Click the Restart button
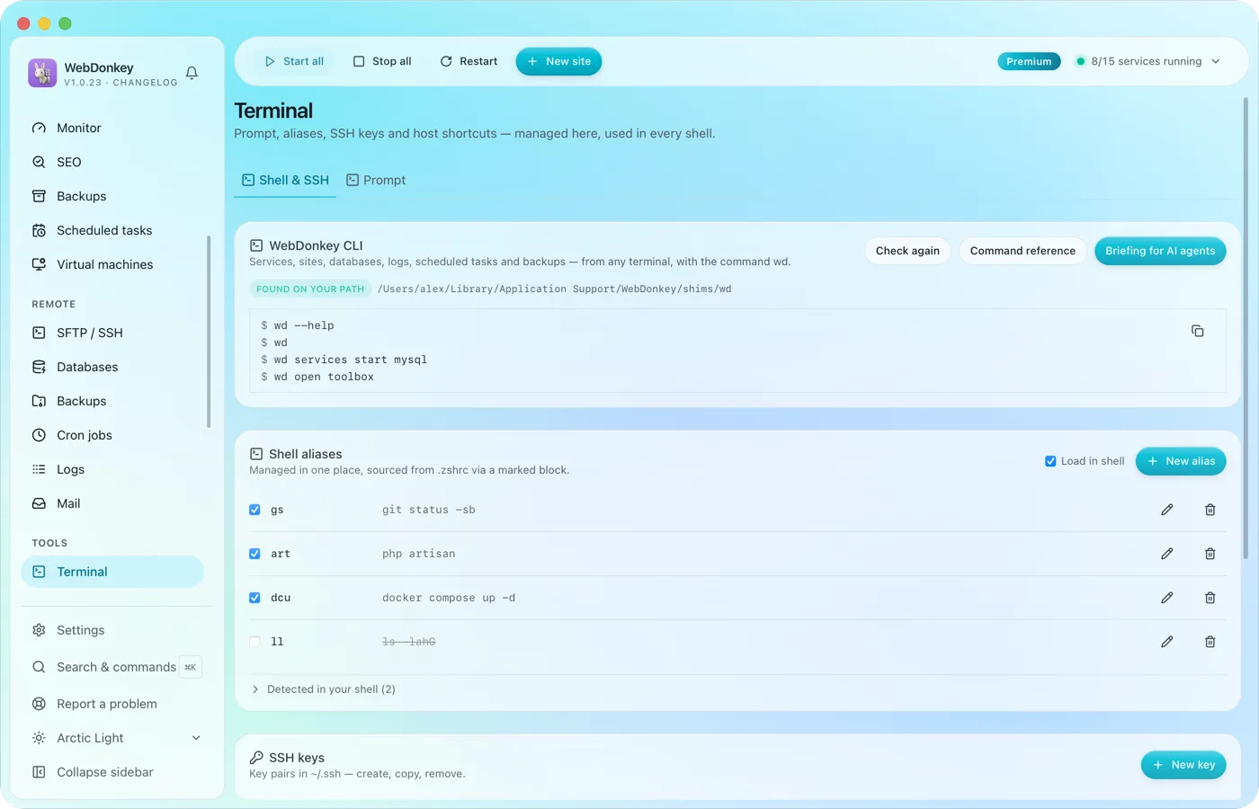Image resolution: width=1259 pixels, height=809 pixels. point(469,61)
